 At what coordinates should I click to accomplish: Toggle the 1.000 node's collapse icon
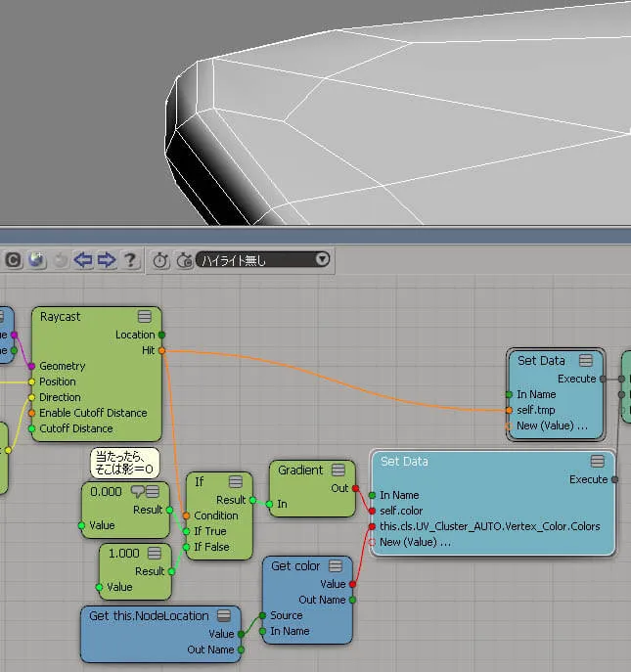click(155, 553)
